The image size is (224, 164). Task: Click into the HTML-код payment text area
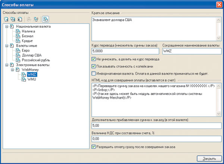(154, 100)
